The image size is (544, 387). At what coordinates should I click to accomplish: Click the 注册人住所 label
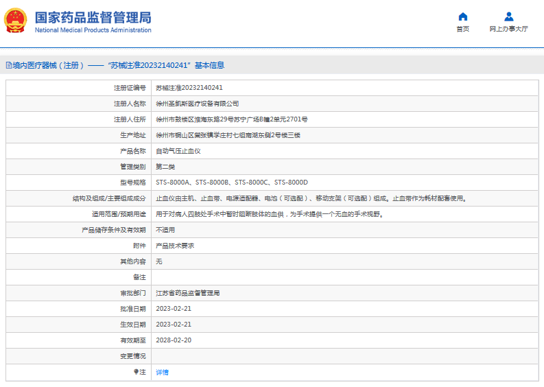(130, 119)
